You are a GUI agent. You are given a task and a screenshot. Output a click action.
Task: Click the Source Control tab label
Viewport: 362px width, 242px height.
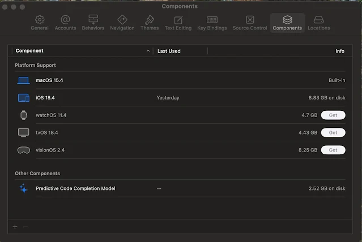tap(250, 28)
